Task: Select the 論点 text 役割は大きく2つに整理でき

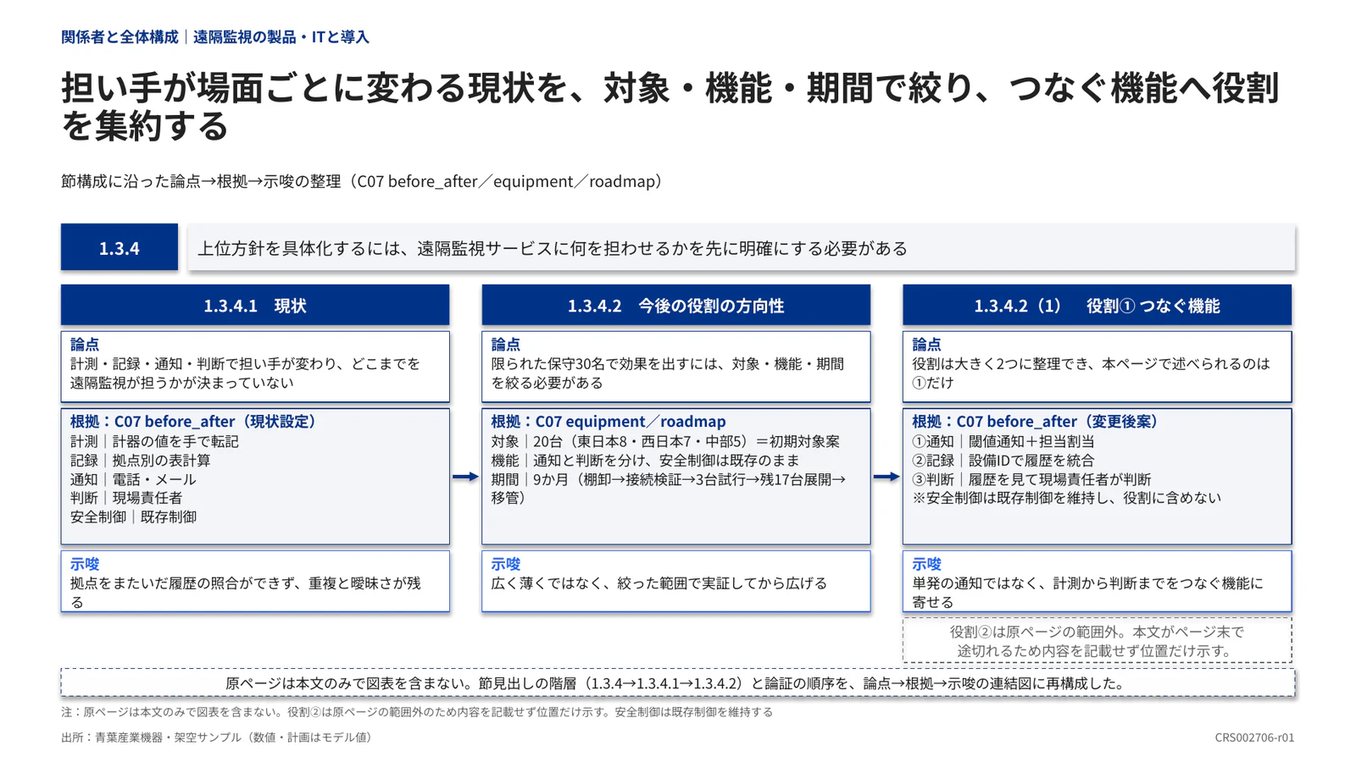Action: click(x=1091, y=373)
